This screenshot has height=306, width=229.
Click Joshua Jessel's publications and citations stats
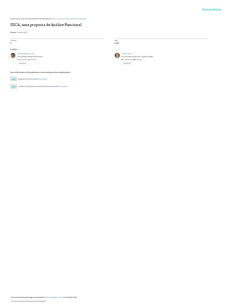[x=131, y=59]
